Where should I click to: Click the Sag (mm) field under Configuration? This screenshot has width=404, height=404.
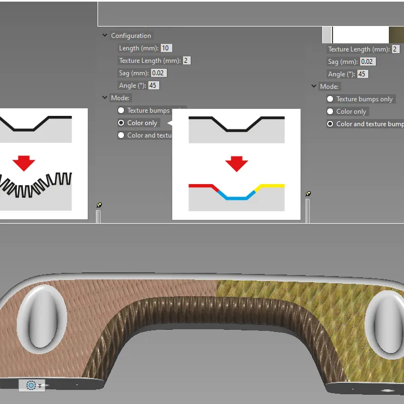[x=159, y=73]
